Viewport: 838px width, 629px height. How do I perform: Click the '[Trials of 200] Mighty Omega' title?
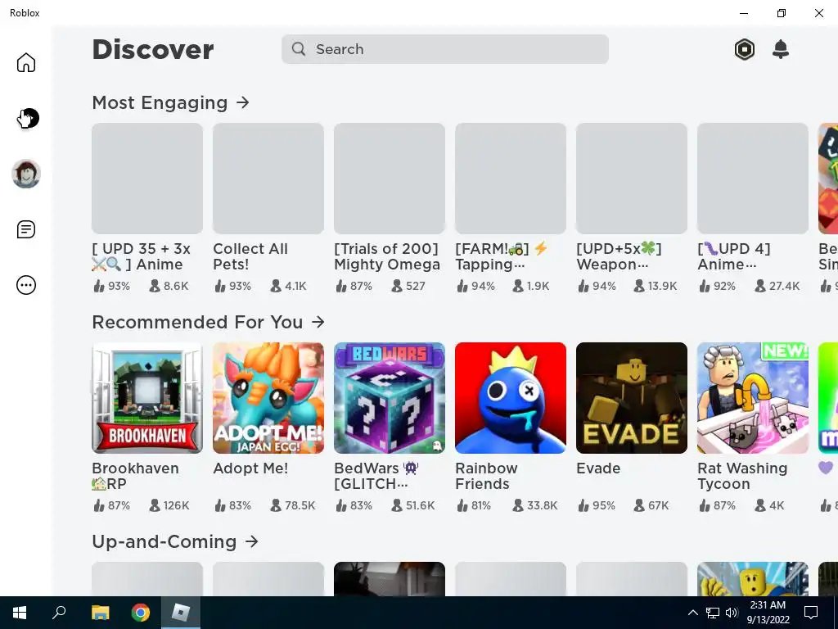point(387,256)
